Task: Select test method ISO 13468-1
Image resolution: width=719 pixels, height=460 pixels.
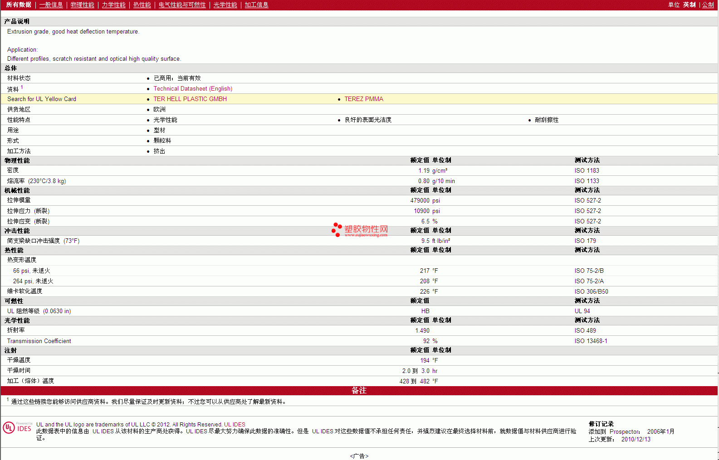Action: point(591,341)
